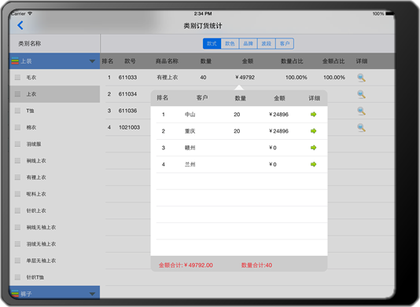
Task: Open magnifier detail for style 611036
Action: [x=361, y=111]
